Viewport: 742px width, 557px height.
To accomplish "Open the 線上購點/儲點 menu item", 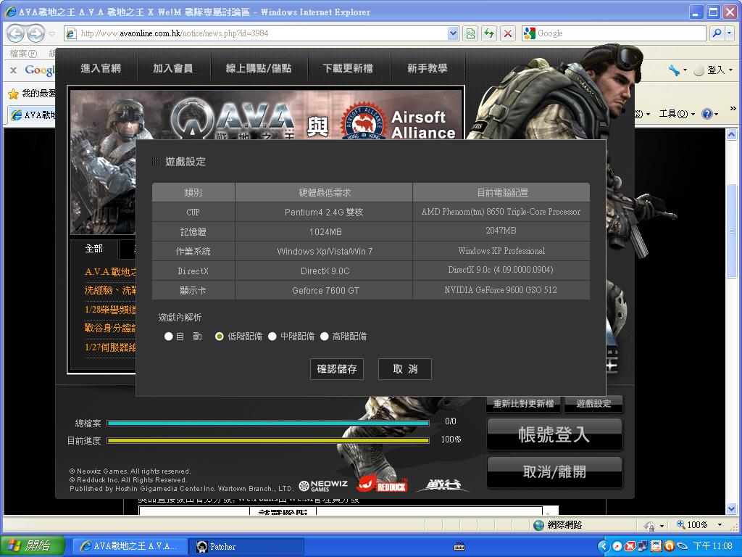I will click(x=259, y=68).
